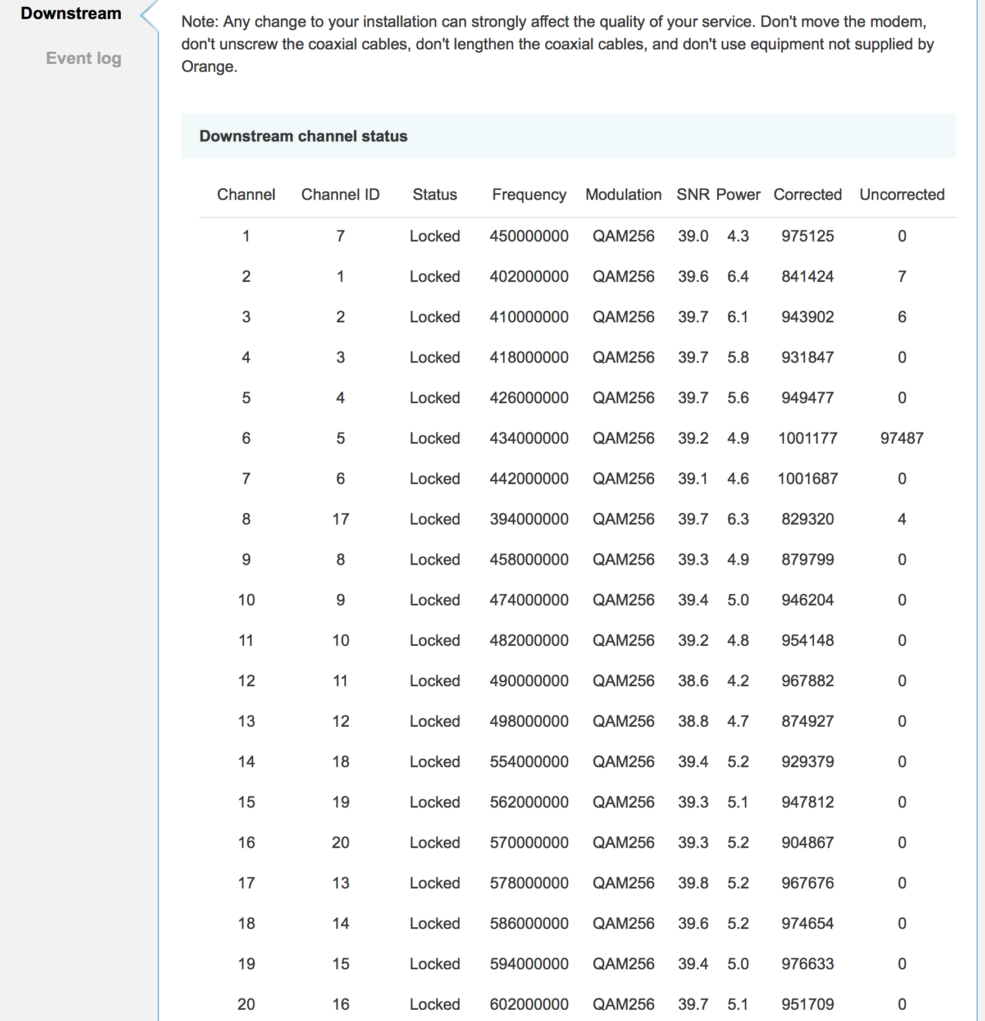Click the Corrected column header
The image size is (985, 1021).
point(808,195)
